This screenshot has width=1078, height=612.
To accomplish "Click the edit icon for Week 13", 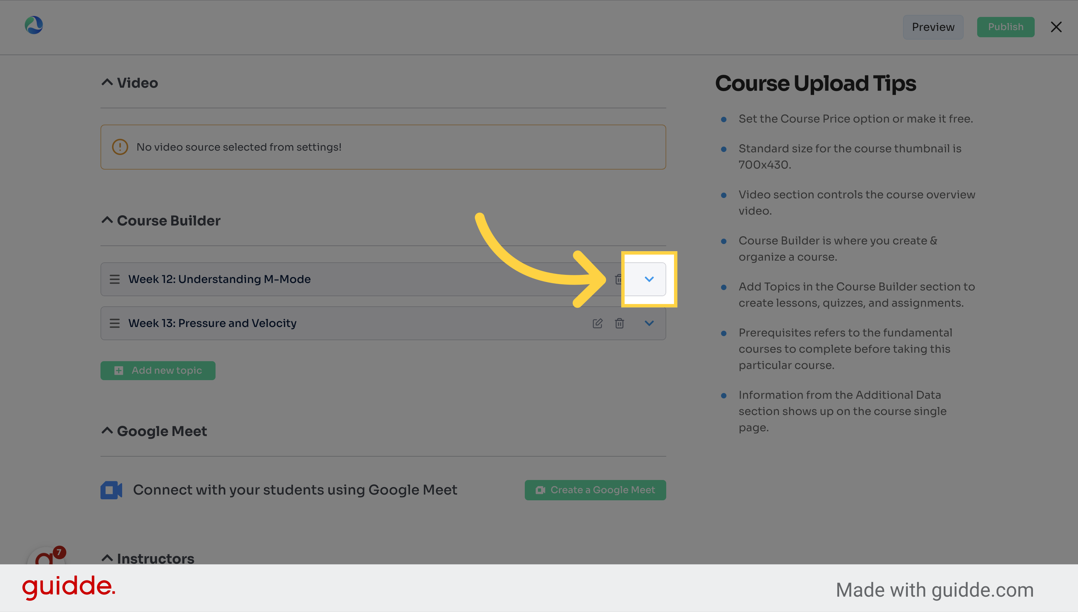I will (598, 323).
